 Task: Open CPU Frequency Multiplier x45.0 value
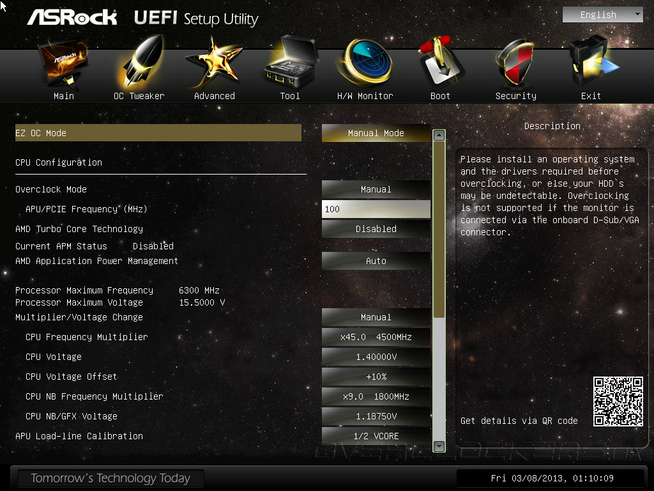(376, 337)
